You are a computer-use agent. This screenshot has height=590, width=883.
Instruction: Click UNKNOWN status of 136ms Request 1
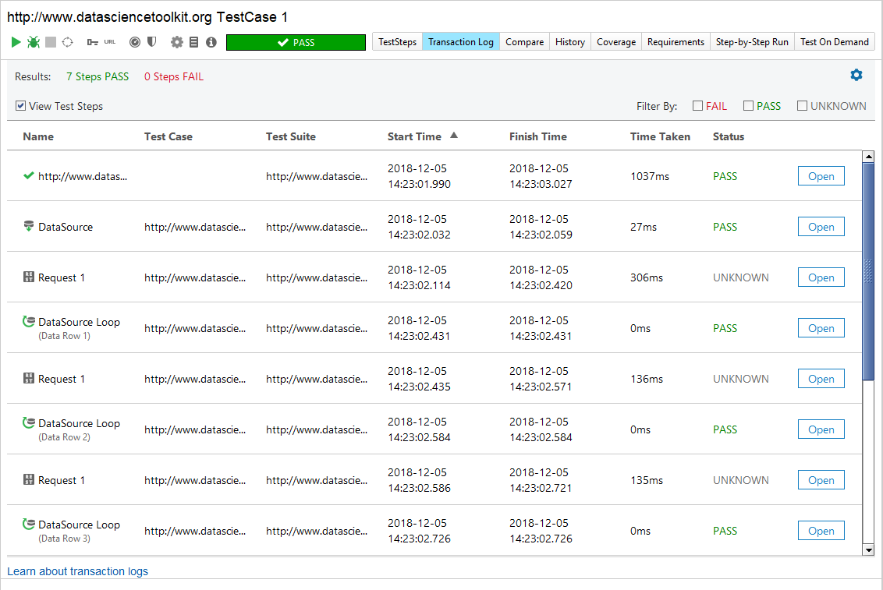point(740,379)
